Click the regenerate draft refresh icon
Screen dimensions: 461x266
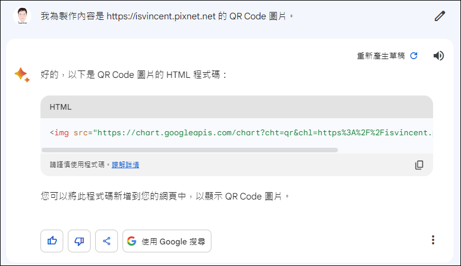(414, 56)
